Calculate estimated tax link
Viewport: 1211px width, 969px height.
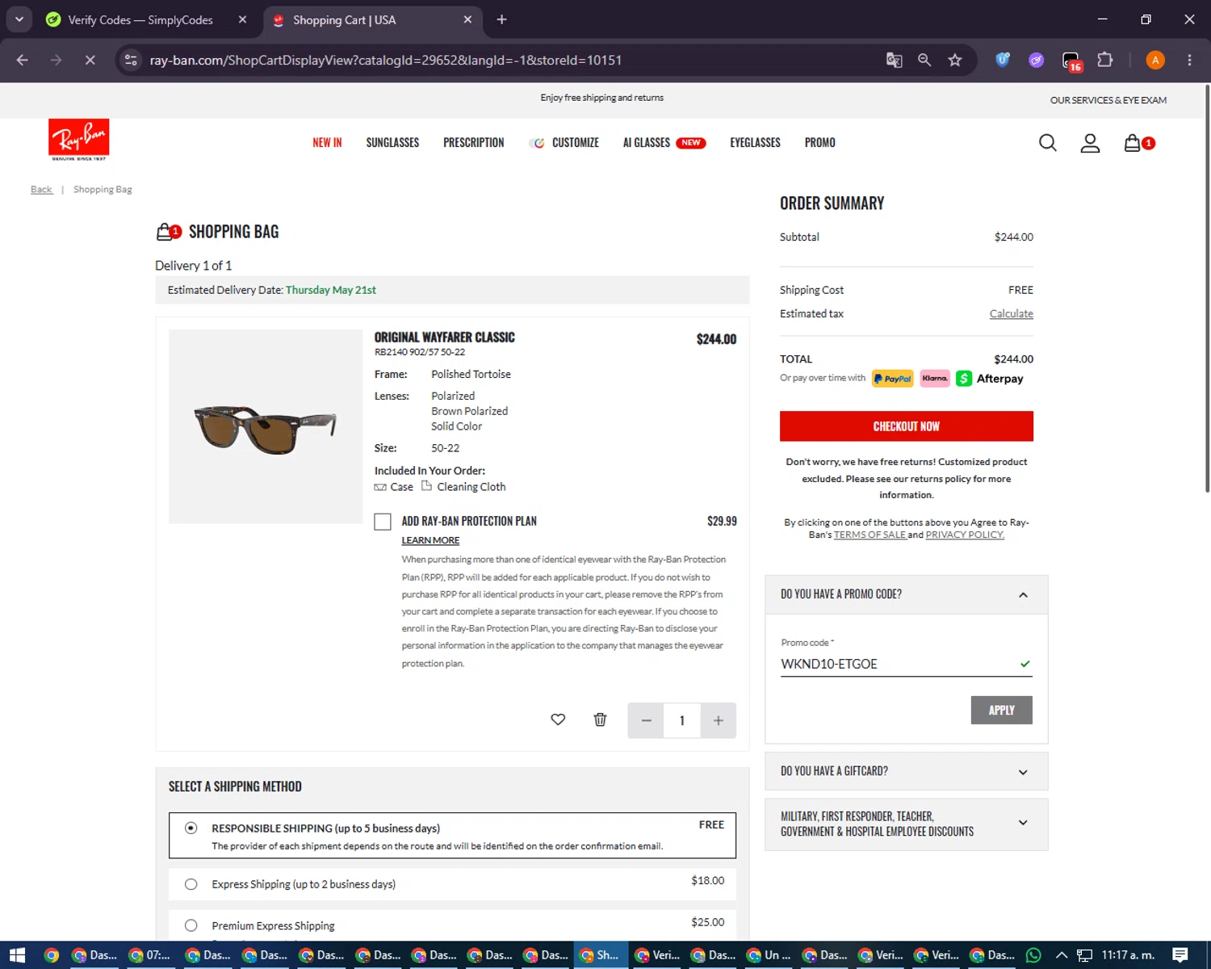coord(1011,313)
